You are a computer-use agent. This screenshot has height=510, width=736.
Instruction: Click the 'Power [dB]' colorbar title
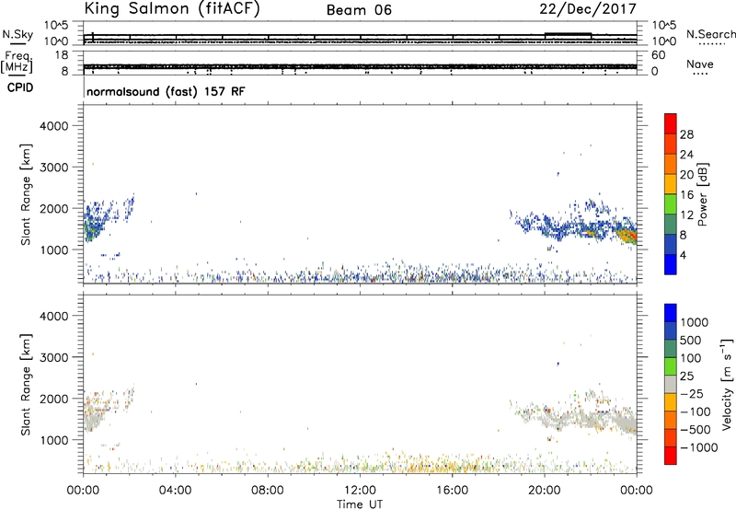pos(702,194)
